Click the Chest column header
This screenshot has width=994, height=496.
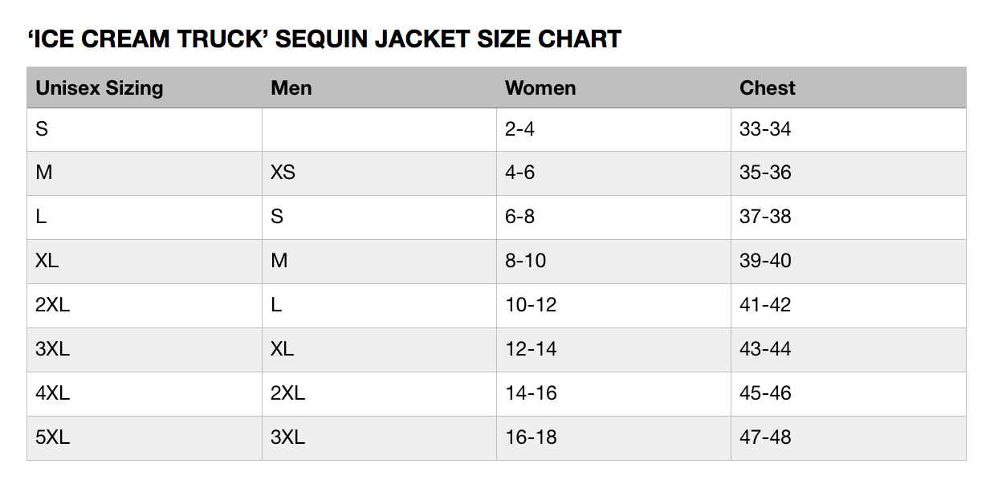[x=768, y=87]
